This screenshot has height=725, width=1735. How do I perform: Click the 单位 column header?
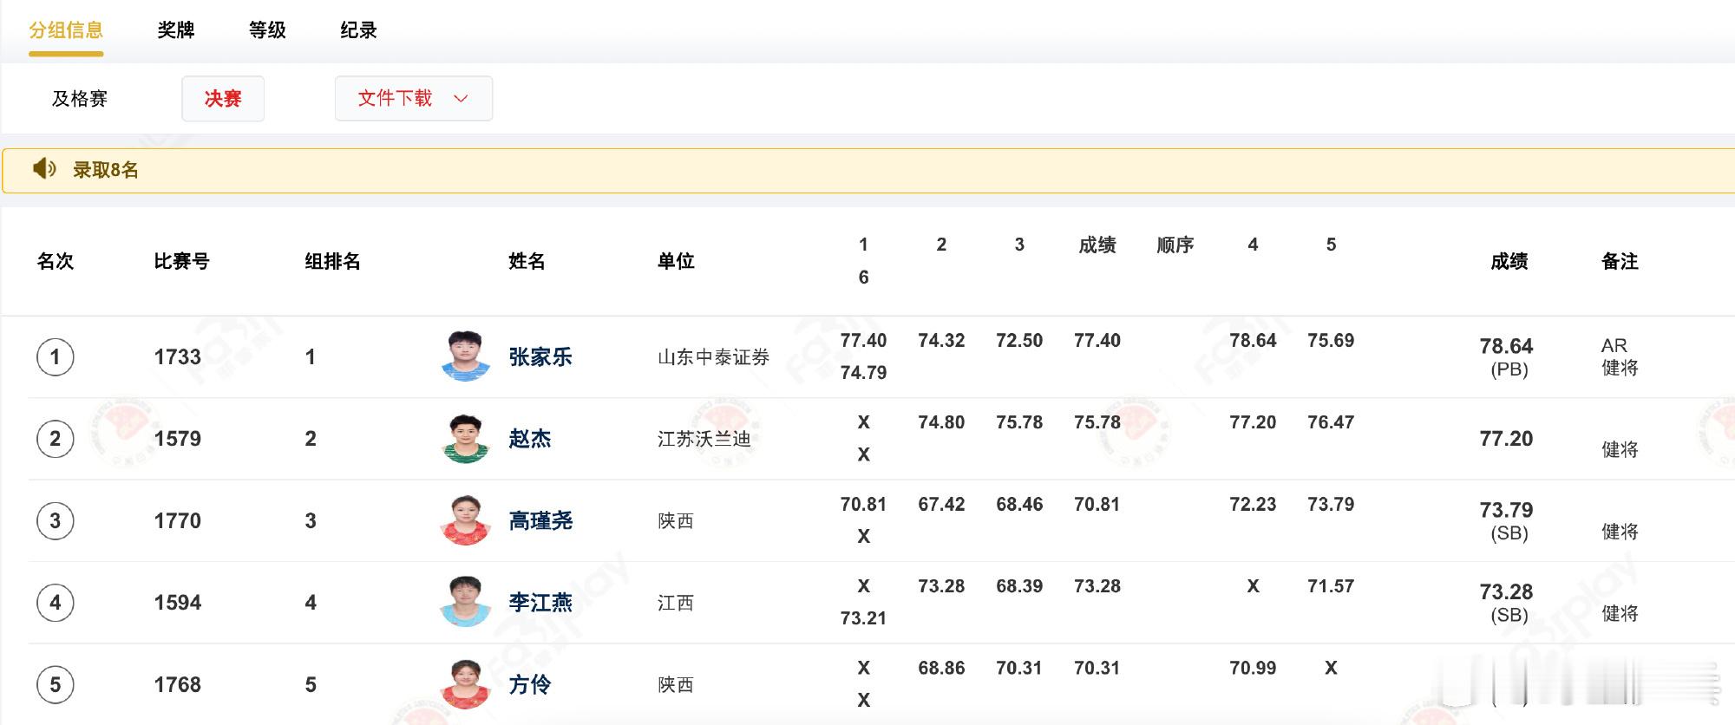[x=676, y=261]
